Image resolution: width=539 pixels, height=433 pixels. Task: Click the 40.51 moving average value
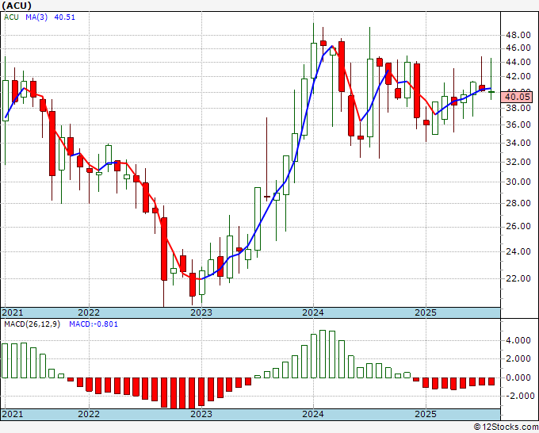pyautogui.click(x=65, y=17)
